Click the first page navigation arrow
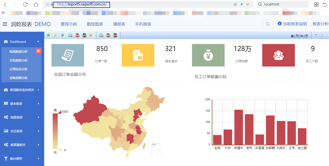This screenshot has height=166, width=329. pos(316,35)
